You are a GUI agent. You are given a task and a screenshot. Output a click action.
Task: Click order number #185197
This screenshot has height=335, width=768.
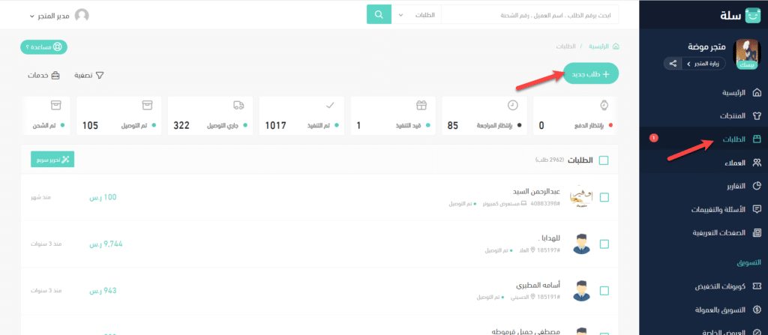tap(549, 250)
